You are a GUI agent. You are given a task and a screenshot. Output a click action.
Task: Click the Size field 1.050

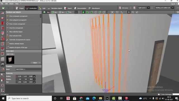19,82
